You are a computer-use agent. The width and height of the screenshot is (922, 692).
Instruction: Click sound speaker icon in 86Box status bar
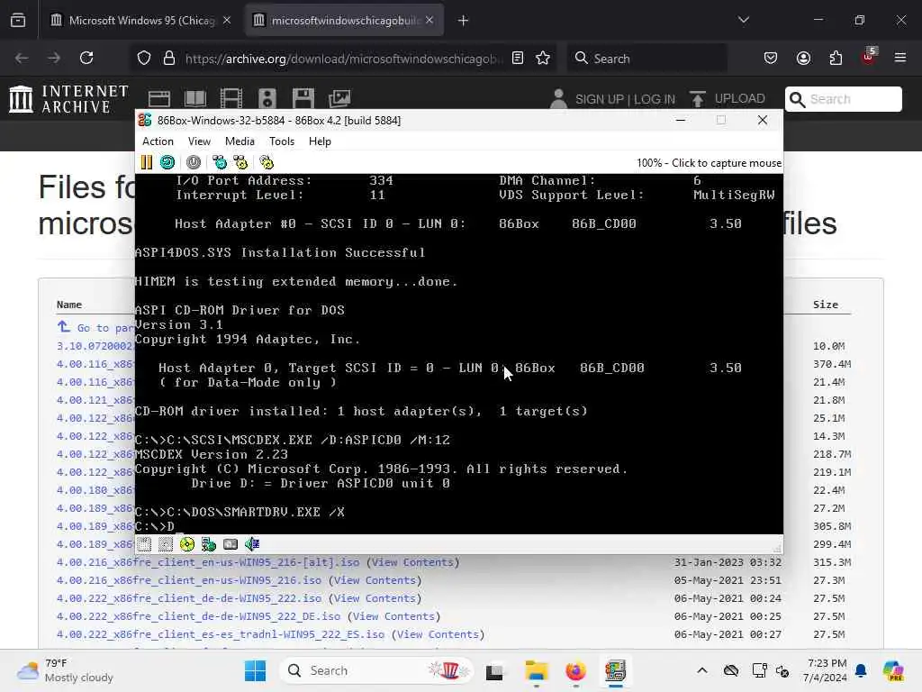(252, 544)
